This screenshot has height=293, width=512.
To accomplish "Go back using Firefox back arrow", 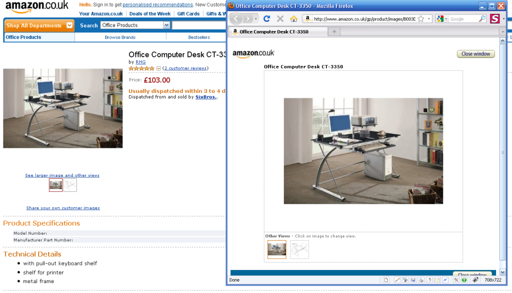I will 236,19.
